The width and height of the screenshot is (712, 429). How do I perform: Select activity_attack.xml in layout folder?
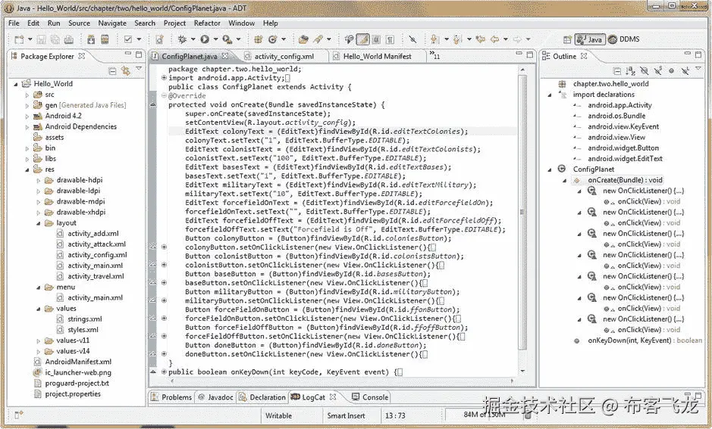point(96,244)
